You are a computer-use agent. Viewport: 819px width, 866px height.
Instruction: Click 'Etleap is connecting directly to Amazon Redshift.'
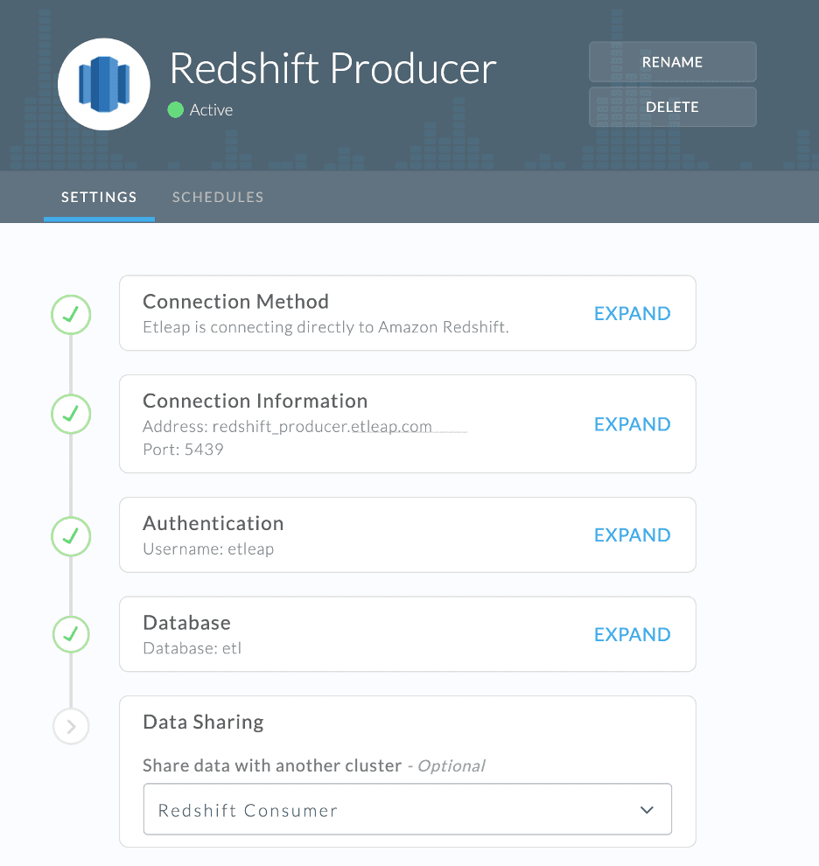326,327
